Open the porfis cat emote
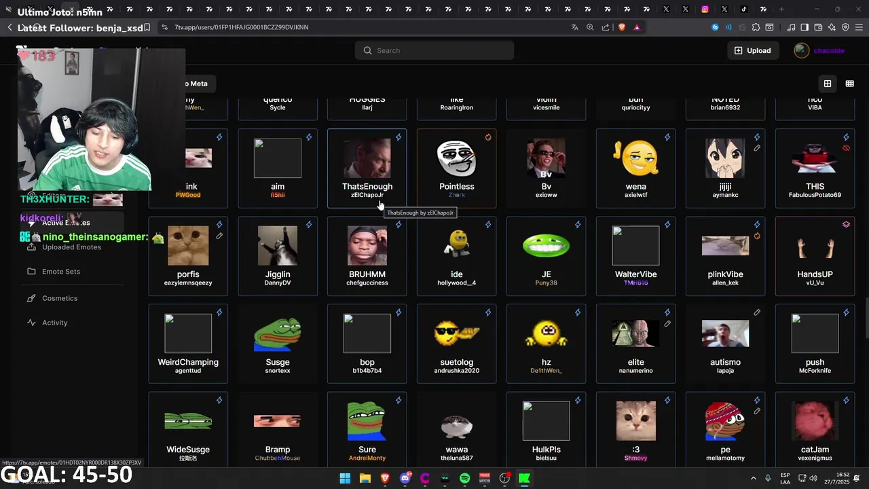Image resolution: width=869 pixels, height=489 pixels. (x=188, y=256)
